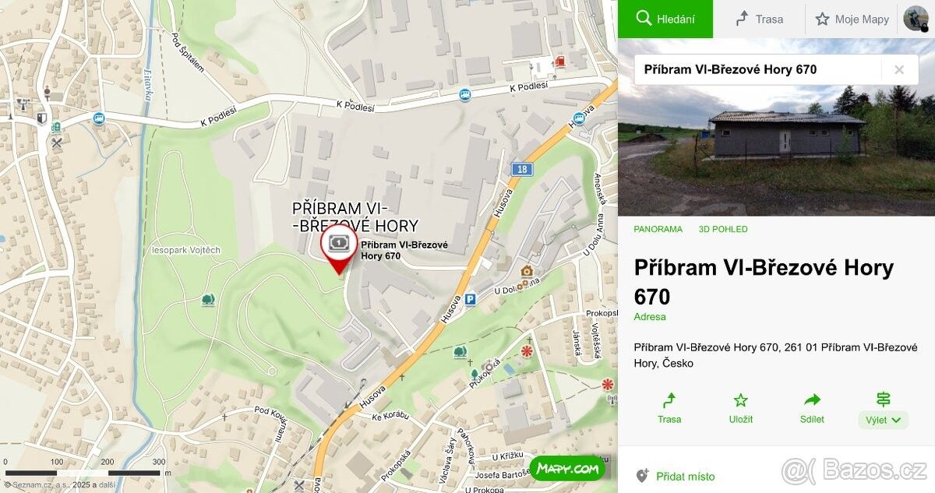This screenshot has width=935, height=493.
Task: Share the location via the Sdílet icon
Action: (x=812, y=401)
